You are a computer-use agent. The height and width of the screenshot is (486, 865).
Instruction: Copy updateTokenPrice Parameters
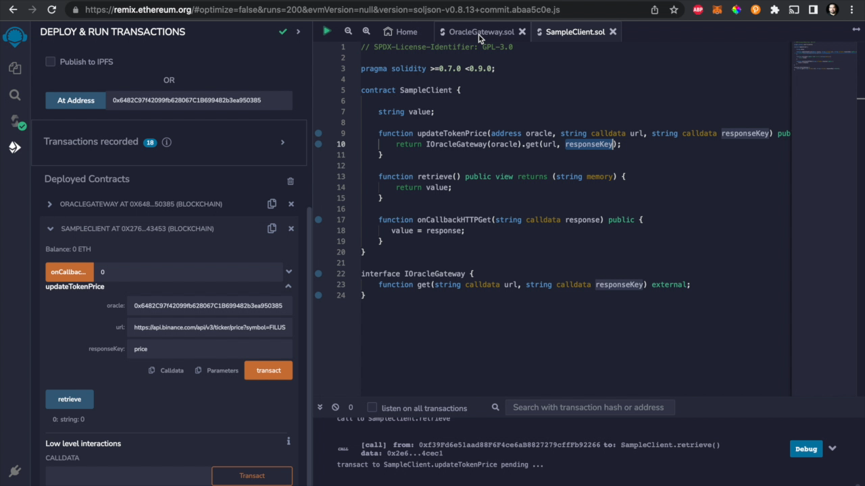coord(217,370)
